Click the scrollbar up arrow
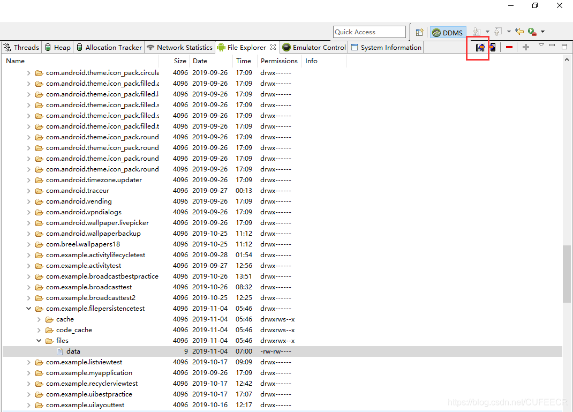 (567, 59)
